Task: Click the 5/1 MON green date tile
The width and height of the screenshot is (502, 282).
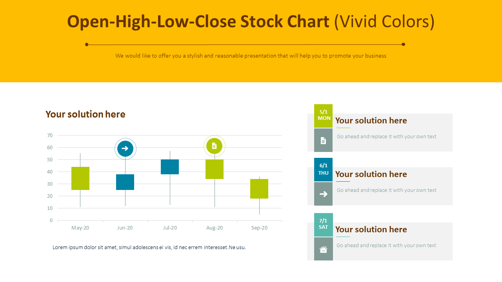Action: [x=324, y=116]
